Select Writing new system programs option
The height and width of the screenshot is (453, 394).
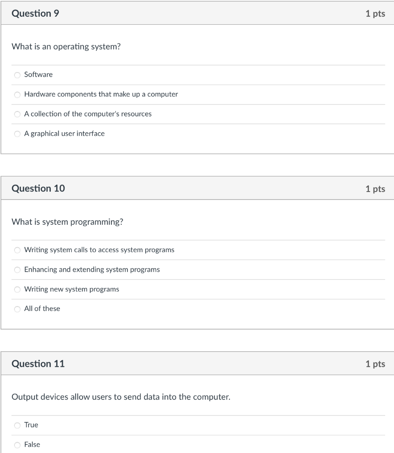coord(17,289)
